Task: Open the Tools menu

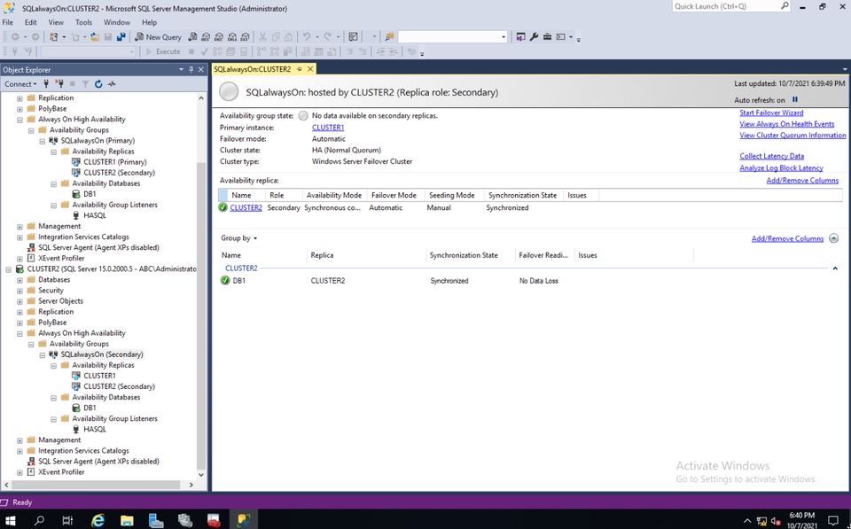Action: tap(83, 22)
